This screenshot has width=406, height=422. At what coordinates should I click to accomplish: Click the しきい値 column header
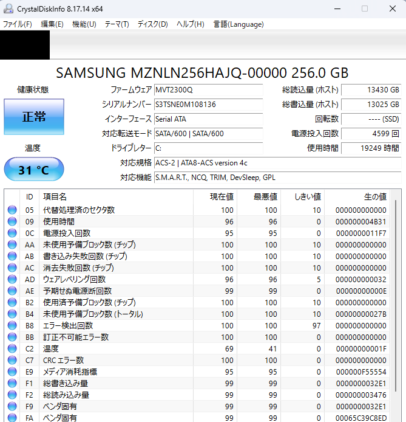click(303, 197)
